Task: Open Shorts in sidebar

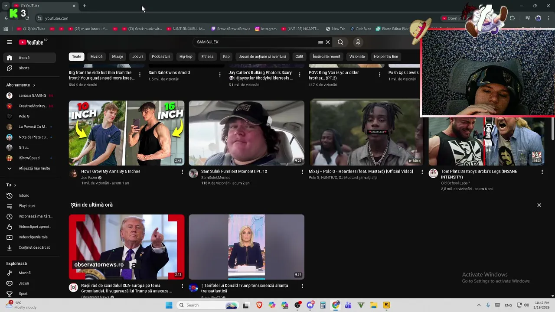Action: (x=29, y=68)
